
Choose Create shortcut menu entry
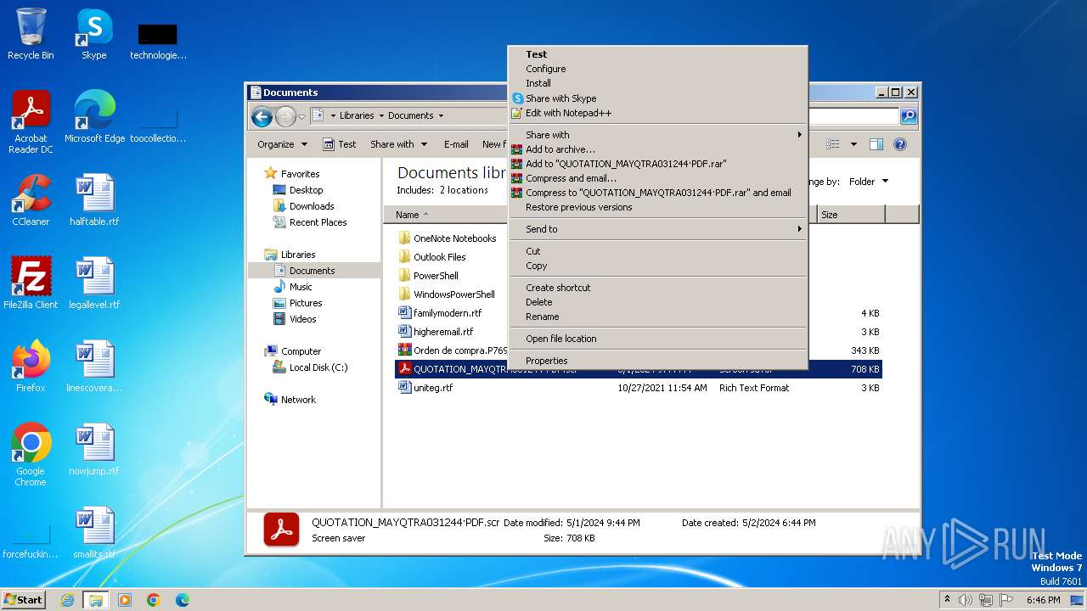click(657, 288)
